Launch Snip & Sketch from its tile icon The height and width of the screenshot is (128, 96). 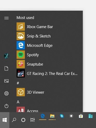[x=21, y=36]
